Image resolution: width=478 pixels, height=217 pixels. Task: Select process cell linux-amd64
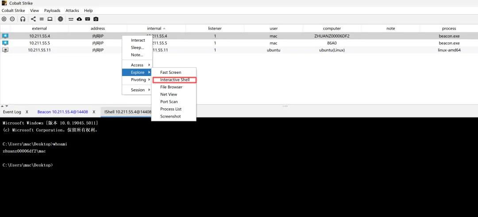pos(449,50)
